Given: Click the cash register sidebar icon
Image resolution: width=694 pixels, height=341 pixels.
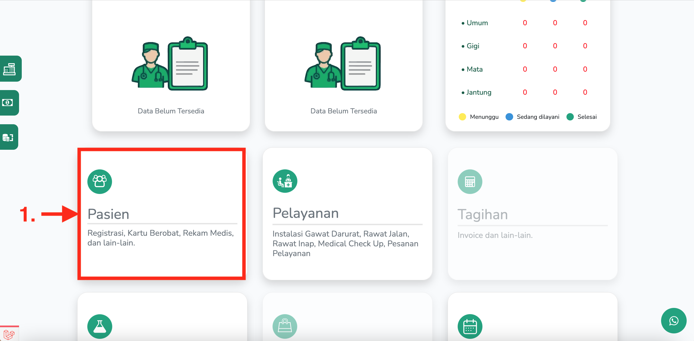Looking at the screenshot, I should 9,69.
